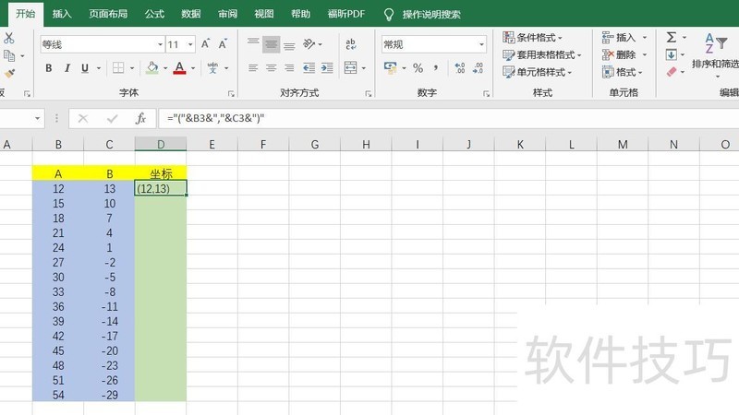
Task: Open 排序和筛选 sort and filter
Action: click(x=715, y=54)
